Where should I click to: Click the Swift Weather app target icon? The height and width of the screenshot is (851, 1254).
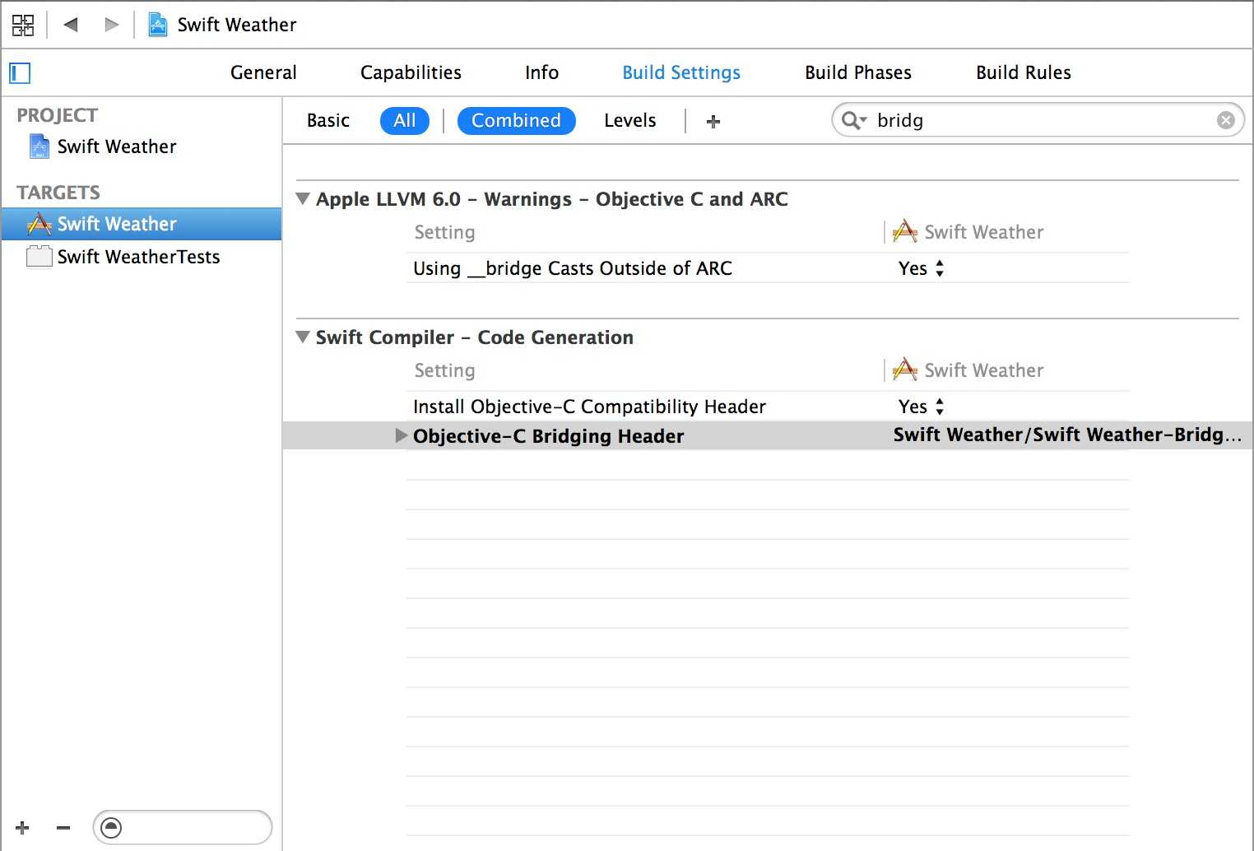[39, 224]
